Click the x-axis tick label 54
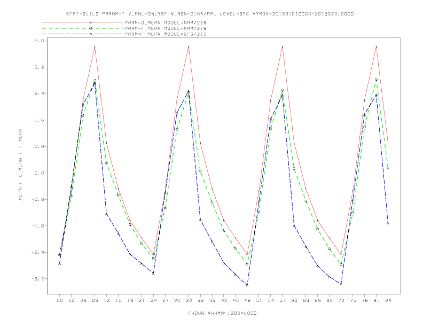423x327 pixels. (x=271, y=300)
